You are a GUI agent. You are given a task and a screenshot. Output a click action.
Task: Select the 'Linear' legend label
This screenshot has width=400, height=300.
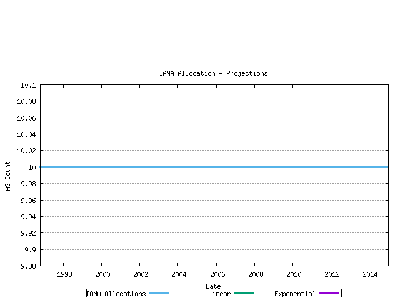(x=219, y=294)
